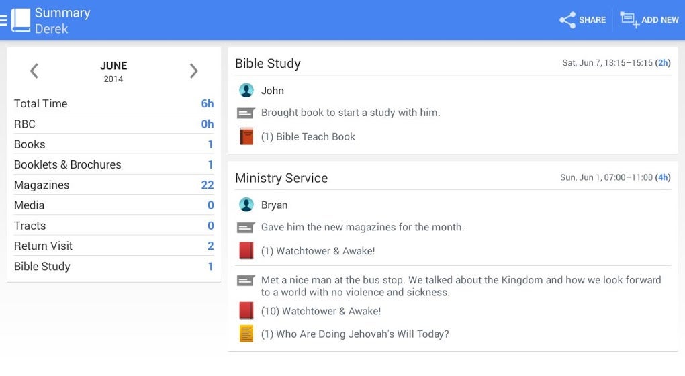Open the hamburger navigation menu
This screenshot has height=376, width=685.
(4, 20)
